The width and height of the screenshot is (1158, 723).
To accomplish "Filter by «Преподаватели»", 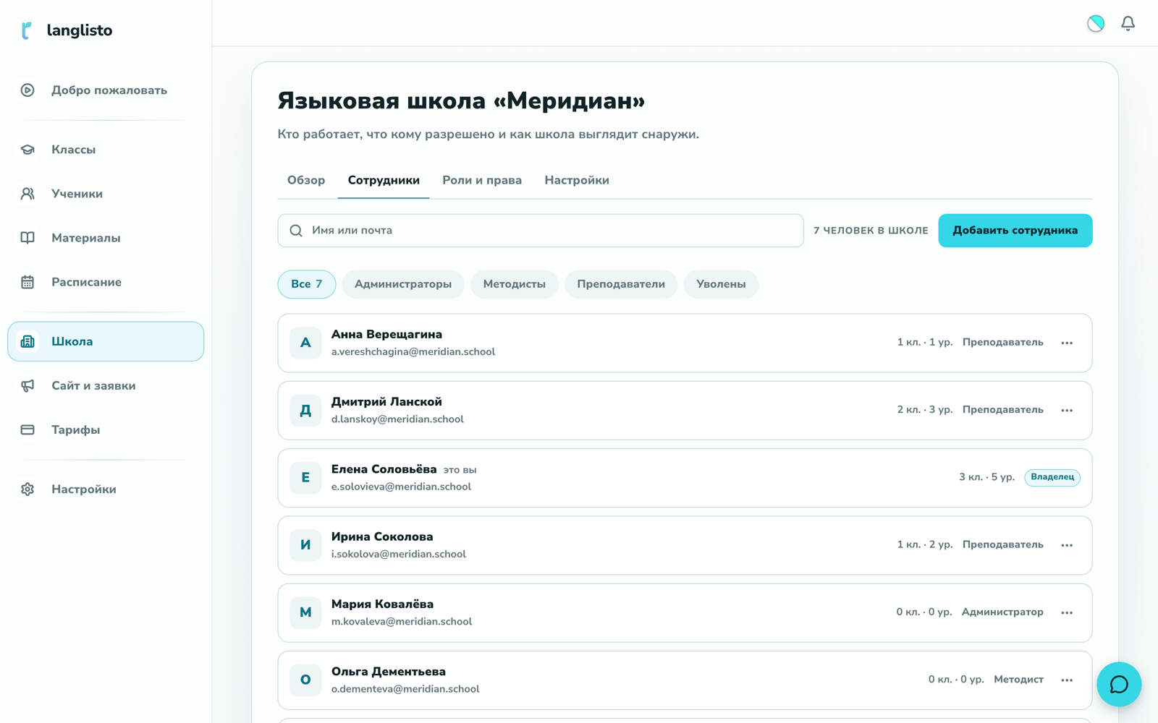I will (x=621, y=284).
